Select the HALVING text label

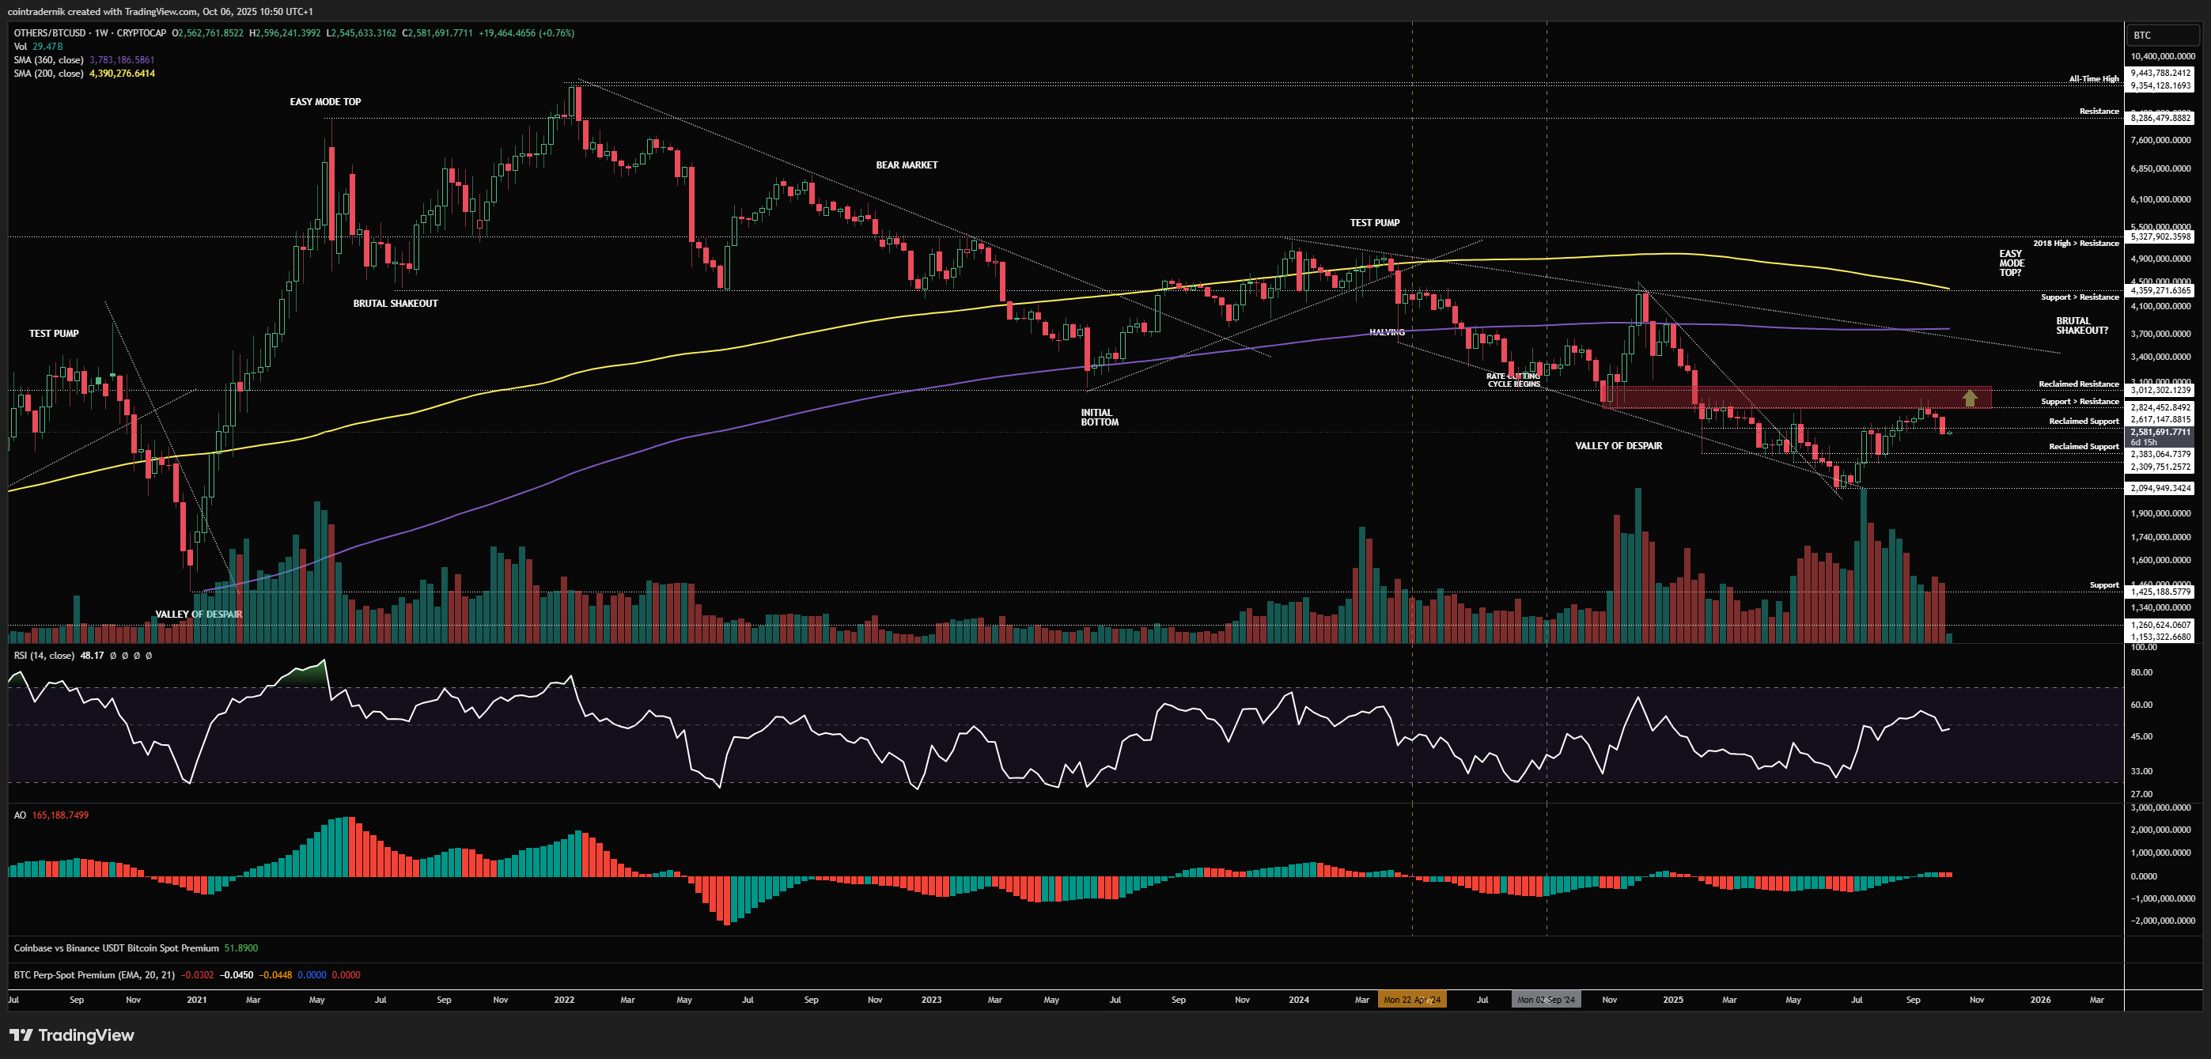pyautogui.click(x=1387, y=332)
